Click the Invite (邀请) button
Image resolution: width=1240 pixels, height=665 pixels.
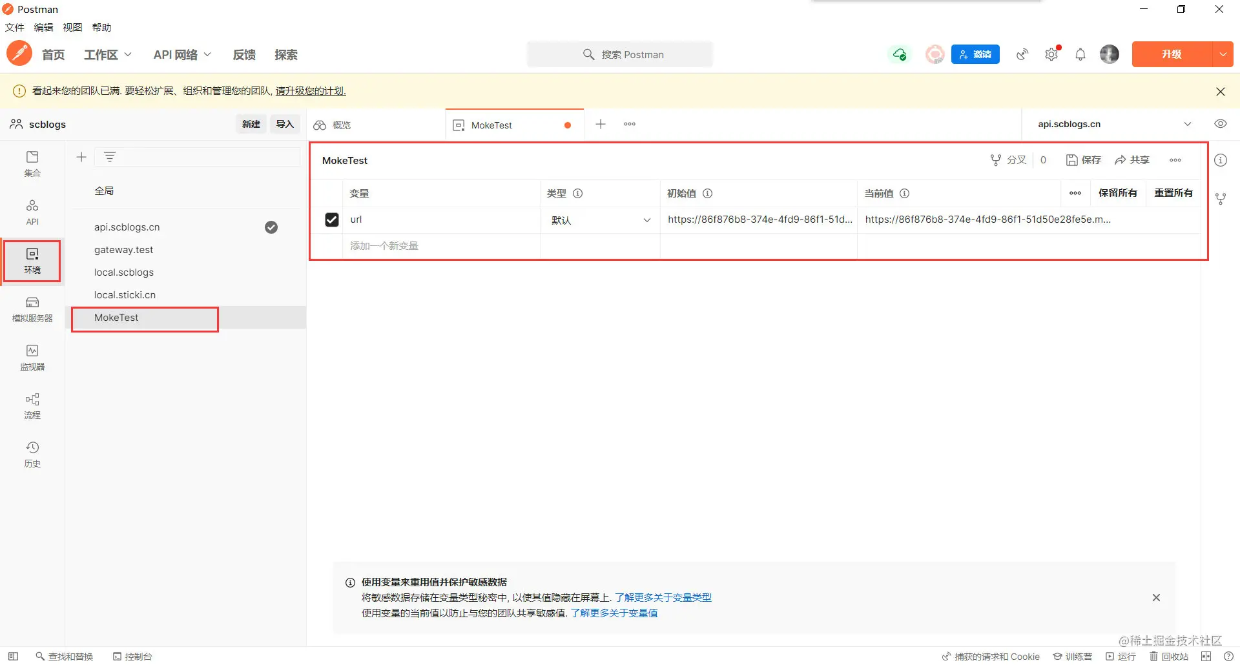pos(975,54)
